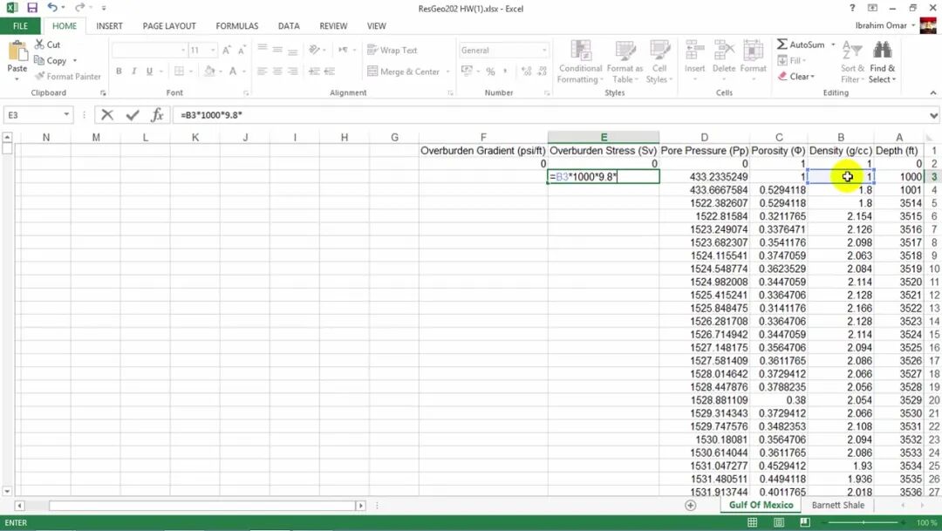Screen dimensions: 942x531
Task: Open the Ibrahim Omar account menu
Action: [884, 25]
